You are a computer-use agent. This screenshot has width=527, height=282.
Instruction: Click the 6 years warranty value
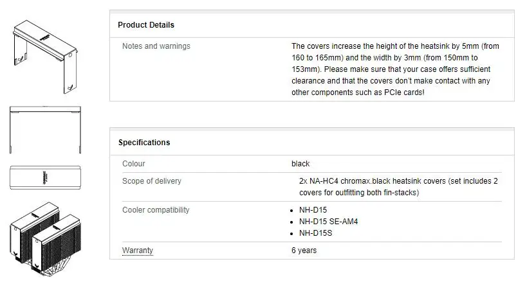304,251
